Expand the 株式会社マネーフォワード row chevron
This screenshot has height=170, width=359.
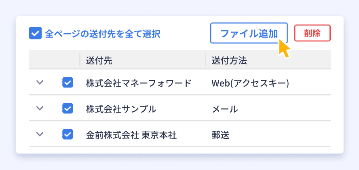40,83
